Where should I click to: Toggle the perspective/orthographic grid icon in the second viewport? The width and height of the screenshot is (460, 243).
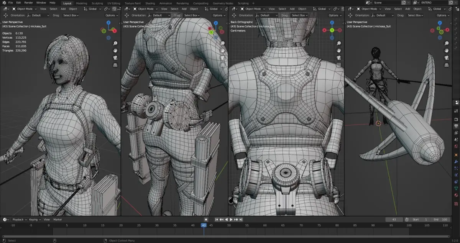[x=222, y=65]
